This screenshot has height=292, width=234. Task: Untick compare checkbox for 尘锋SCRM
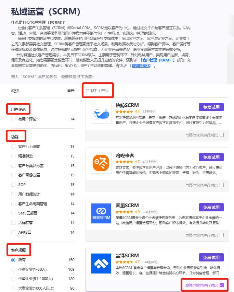coord(222,285)
